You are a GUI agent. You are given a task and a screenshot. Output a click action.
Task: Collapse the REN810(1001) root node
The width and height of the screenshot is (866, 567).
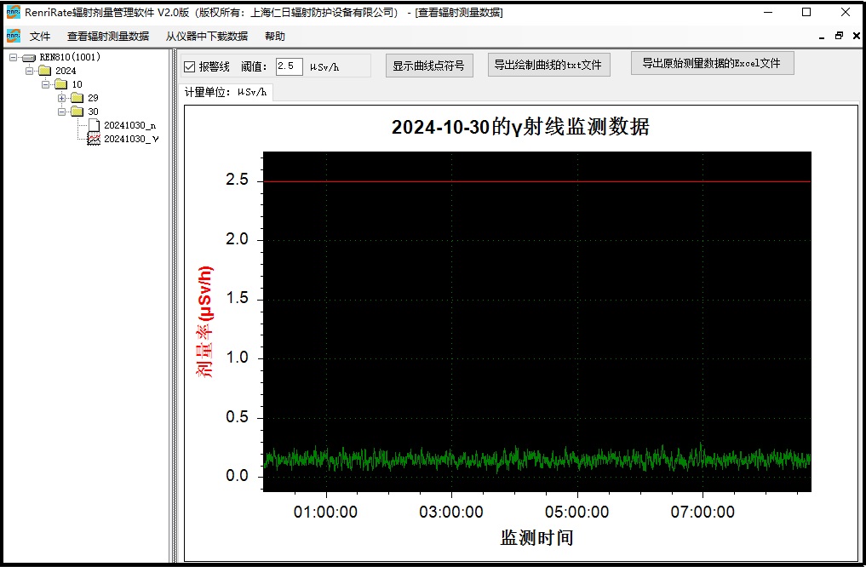click(x=14, y=57)
